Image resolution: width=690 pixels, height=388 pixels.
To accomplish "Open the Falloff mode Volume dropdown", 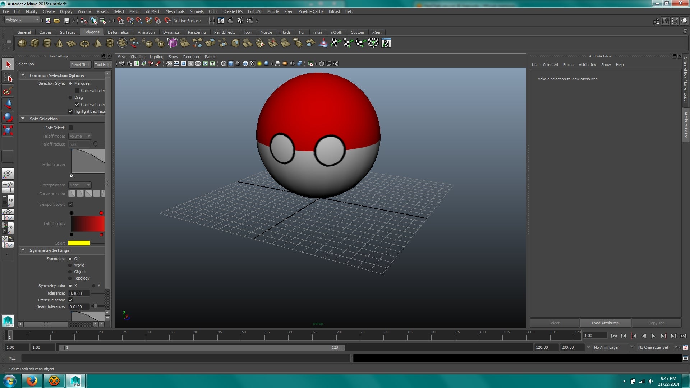I will click(80, 136).
